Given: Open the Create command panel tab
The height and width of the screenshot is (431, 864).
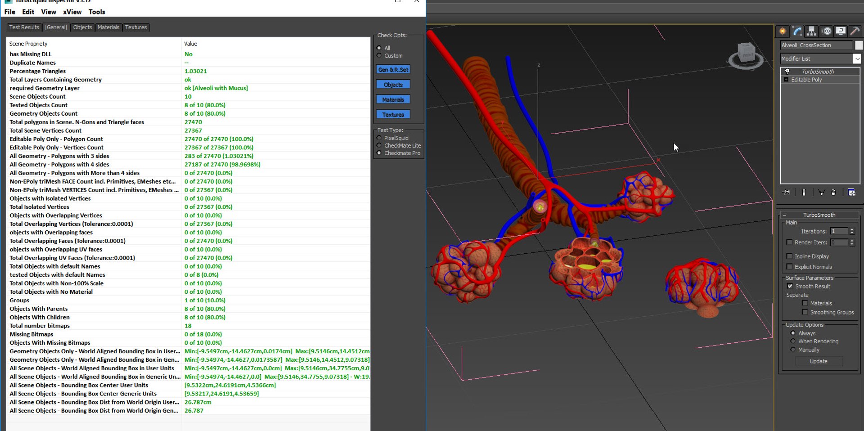Looking at the screenshot, I should click(783, 31).
